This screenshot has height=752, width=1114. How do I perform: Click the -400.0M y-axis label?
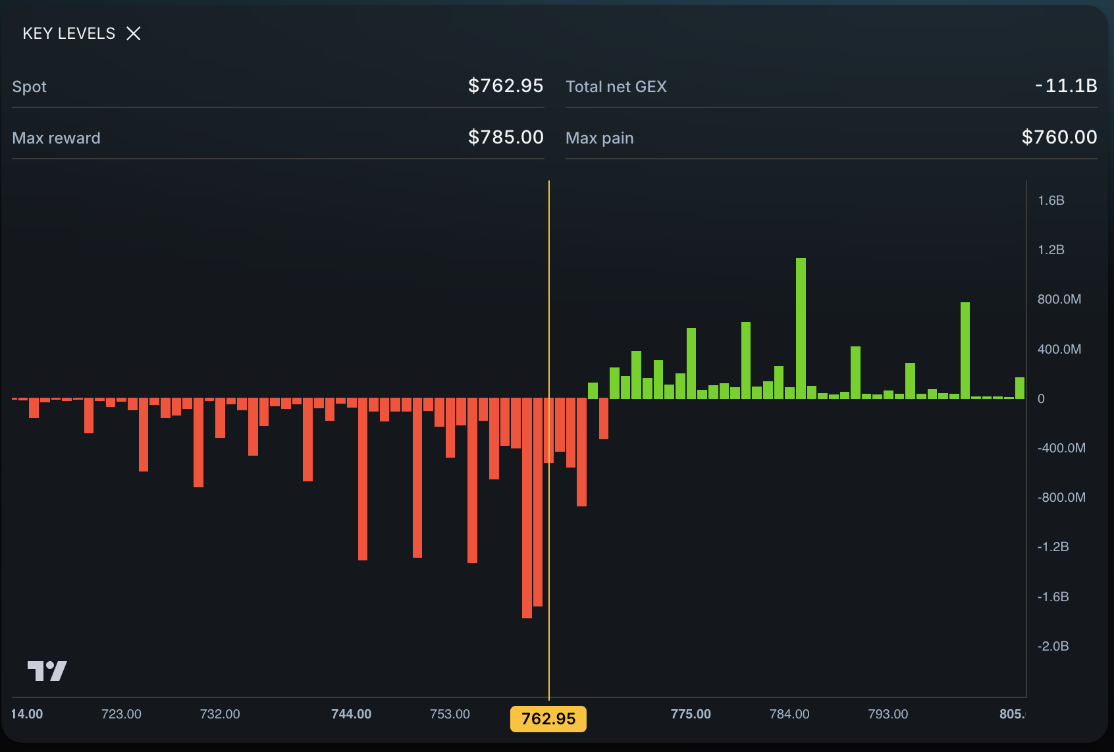(1061, 448)
